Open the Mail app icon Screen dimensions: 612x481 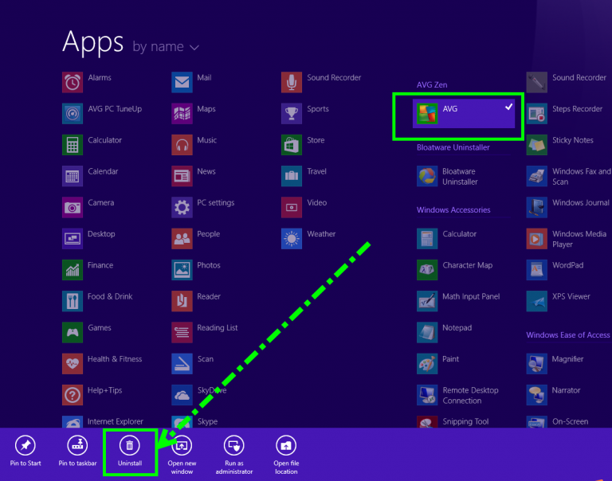(x=182, y=82)
